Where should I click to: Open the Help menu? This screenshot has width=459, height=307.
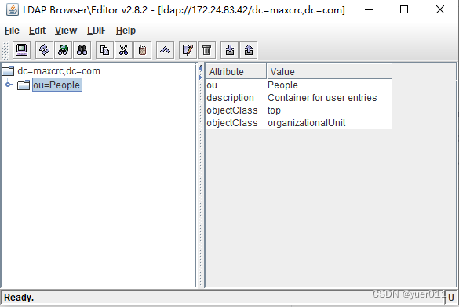[126, 31]
